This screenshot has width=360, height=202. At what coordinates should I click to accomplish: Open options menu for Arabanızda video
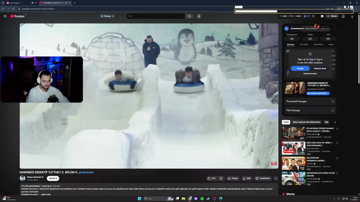tap(337, 173)
